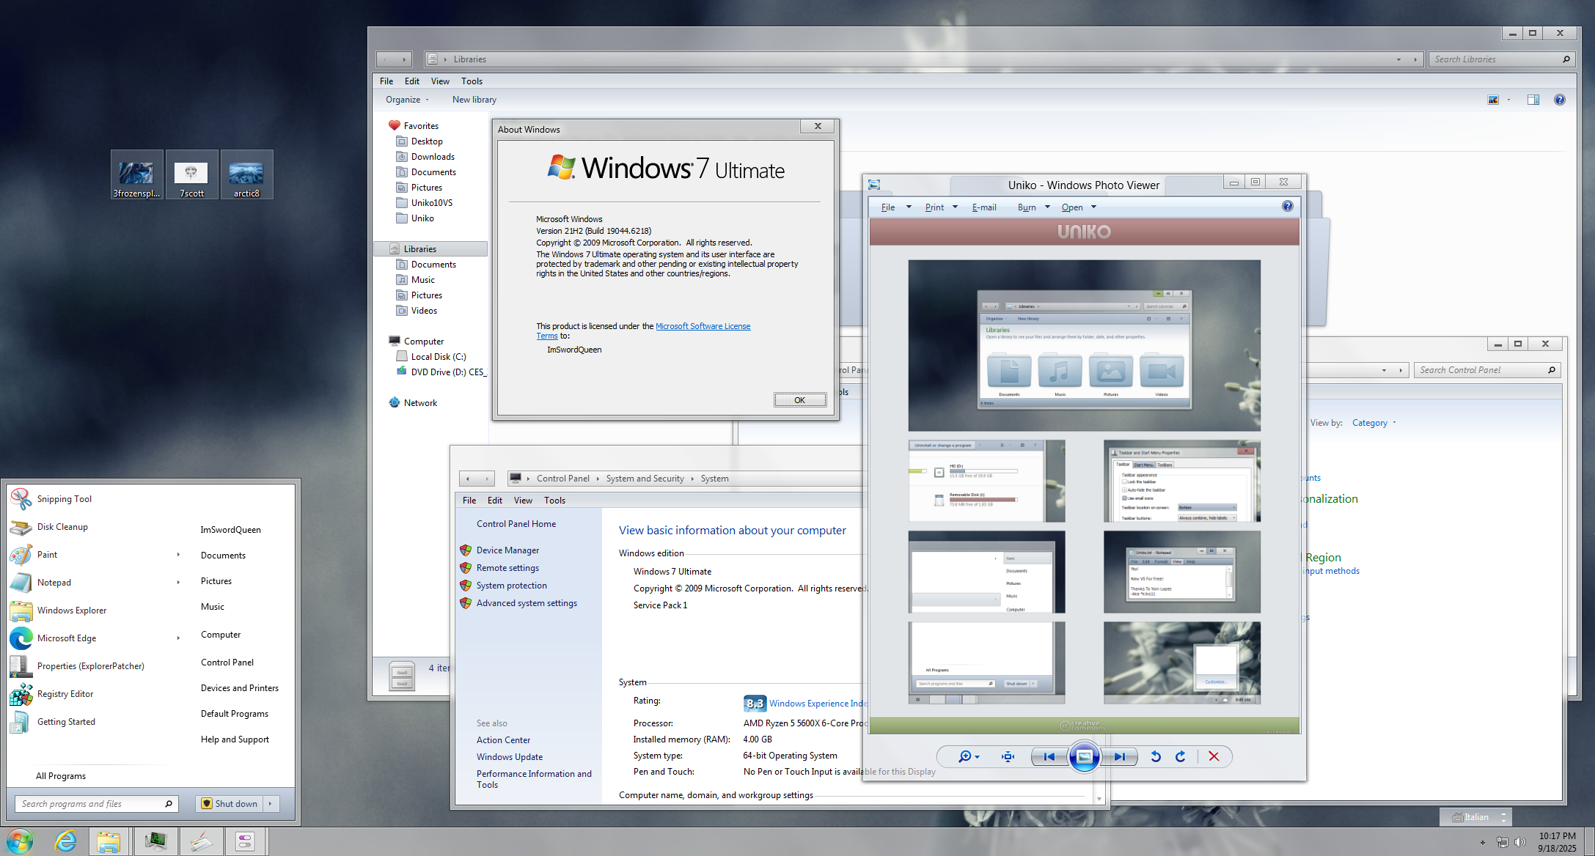Rotate the photo counterclockwise
Image resolution: width=1595 pixels, height=856 pixels.
pyautogui.click(x=1156, y=756)
